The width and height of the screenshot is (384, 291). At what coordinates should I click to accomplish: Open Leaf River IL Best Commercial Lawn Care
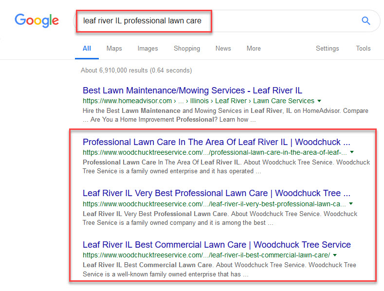(x=217, y=245)
